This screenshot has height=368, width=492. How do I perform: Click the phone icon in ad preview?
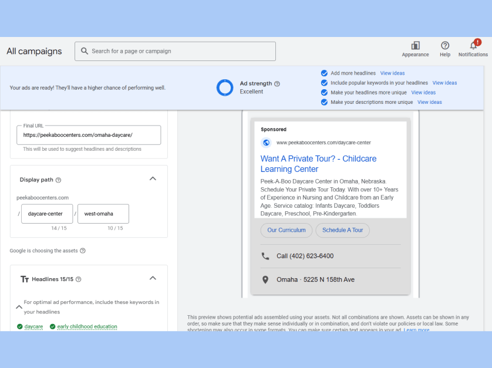[265, 256]
